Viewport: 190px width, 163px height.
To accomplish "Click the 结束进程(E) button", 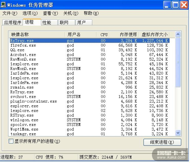I will tap(162, 142).
